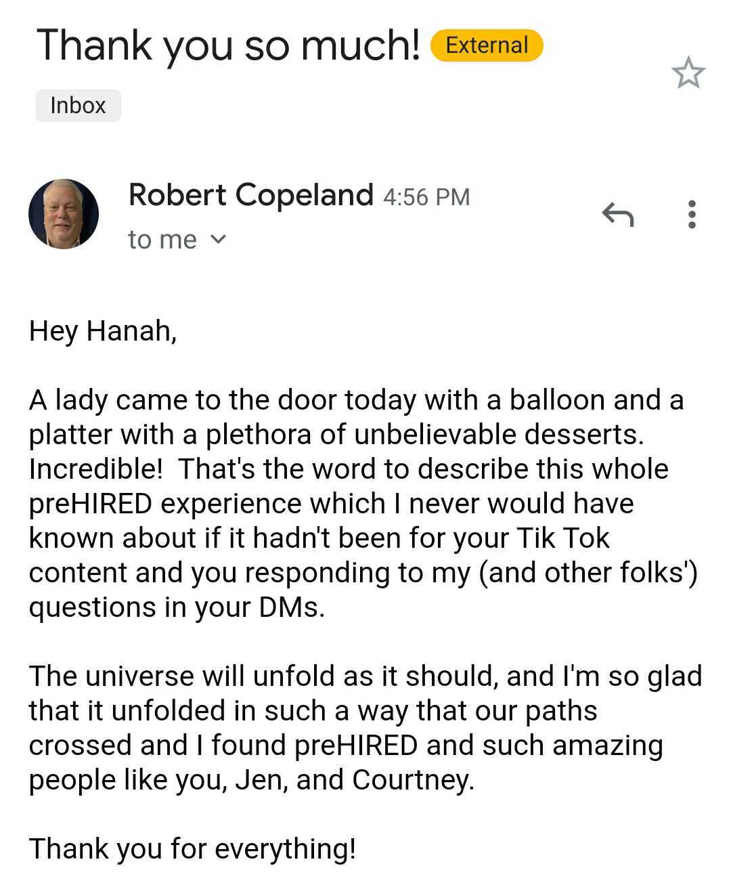731x887 pixels.
Task: Click the "to me" recipient text
Action: (162, 240)
